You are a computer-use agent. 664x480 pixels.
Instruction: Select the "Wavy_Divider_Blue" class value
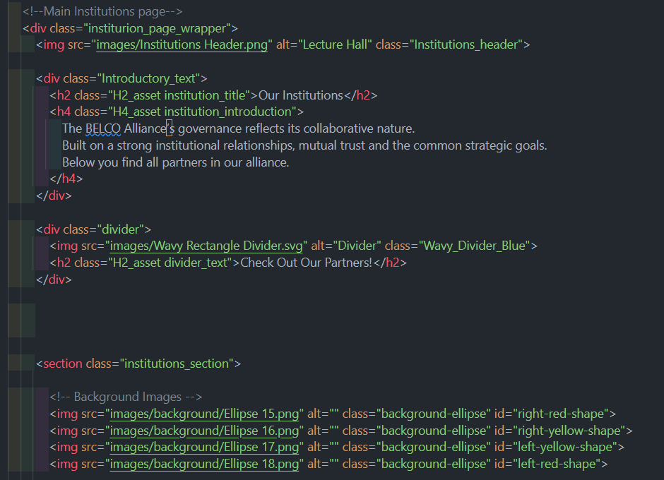(x=474, y=246)
